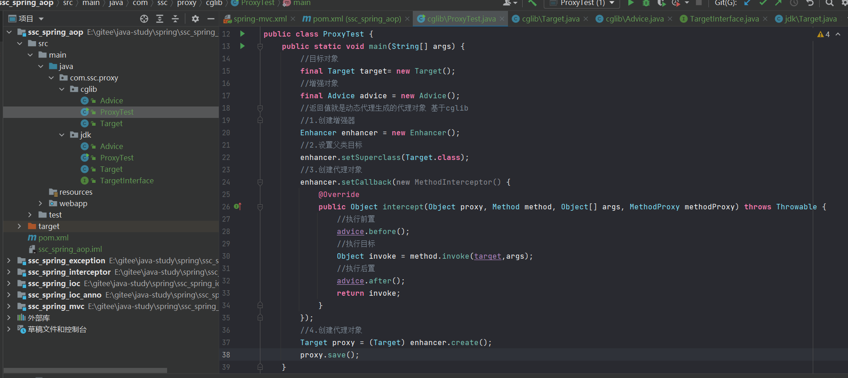Click locate current file target icon
Image resolution: width=848 pixels, height=378 pixels.
click(x=144, y=19)
